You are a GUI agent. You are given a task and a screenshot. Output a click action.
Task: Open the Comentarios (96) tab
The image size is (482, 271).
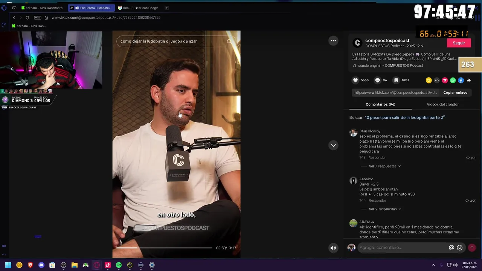(x=380, y=104)
